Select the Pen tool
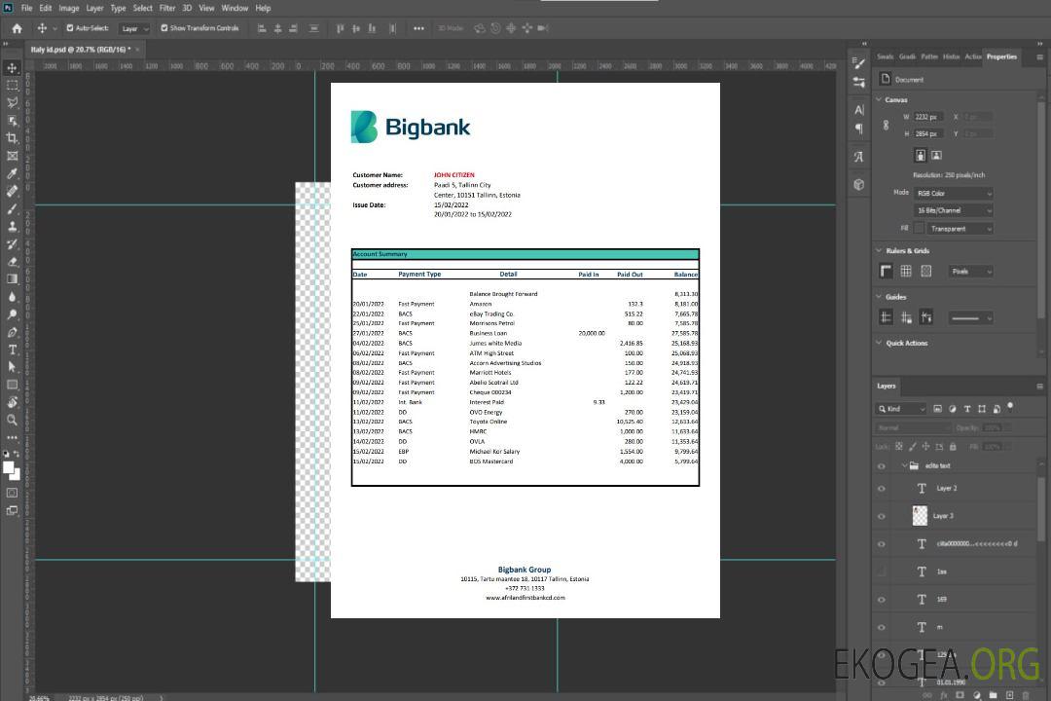The height and width of the screenshot is (701, 1051). point(12,332)
